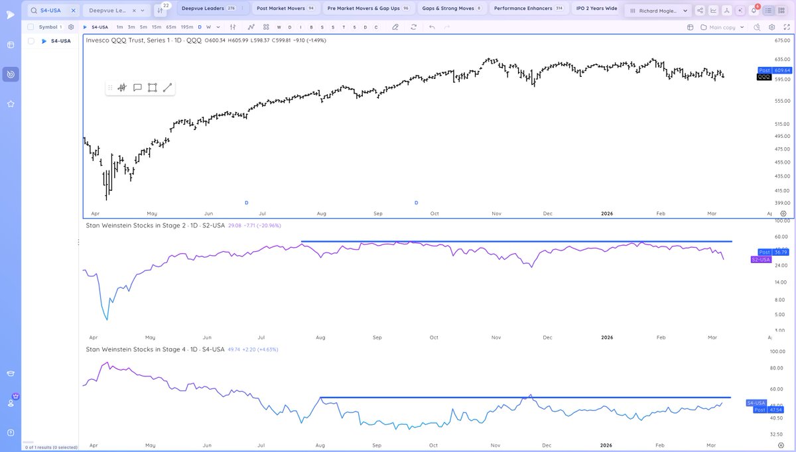
Task: Expand the Deepvue Le... watchlist dropdown
Action: tap(144, 11)
